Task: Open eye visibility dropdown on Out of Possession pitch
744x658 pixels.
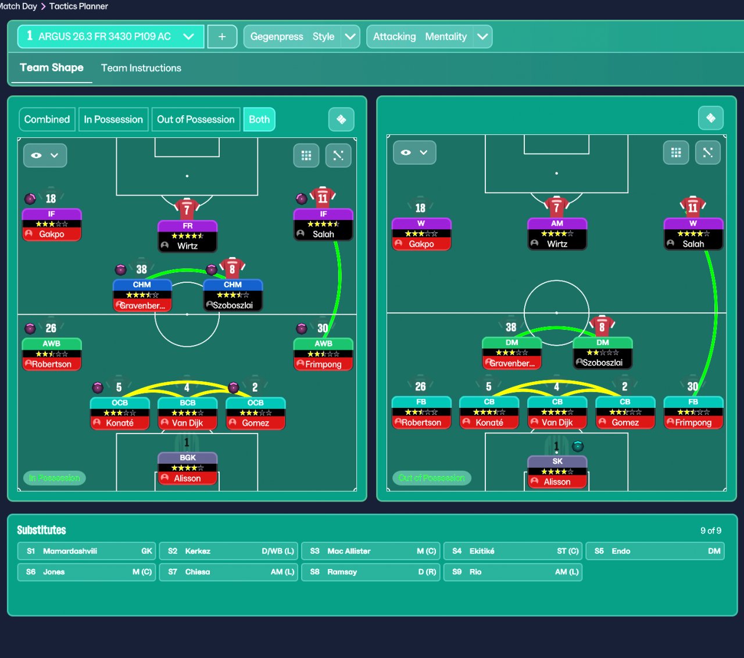Action: [414, 152]
